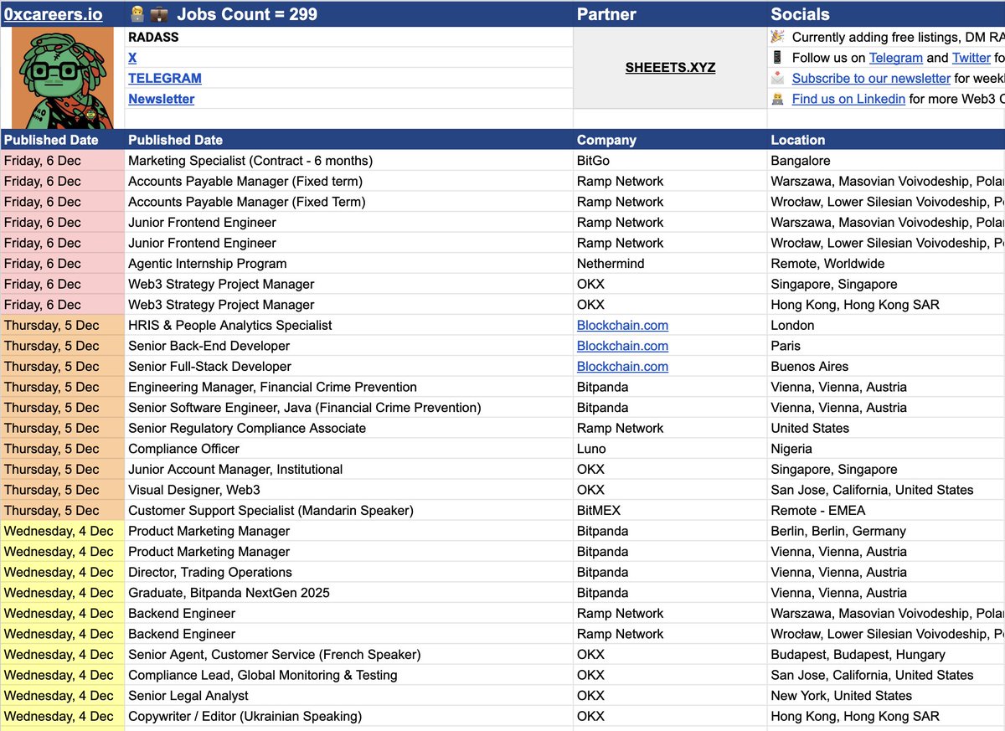1005x731 pixels.
Task: Open the X profile link
Action: pos(132,58)
